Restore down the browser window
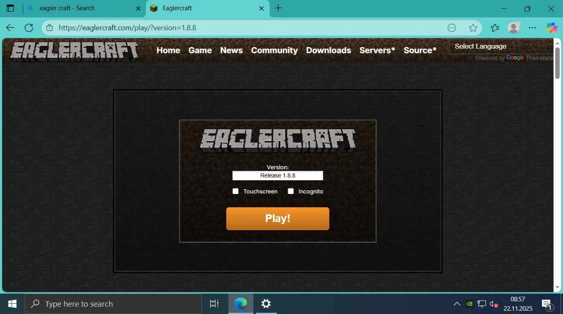 [527, 8]
